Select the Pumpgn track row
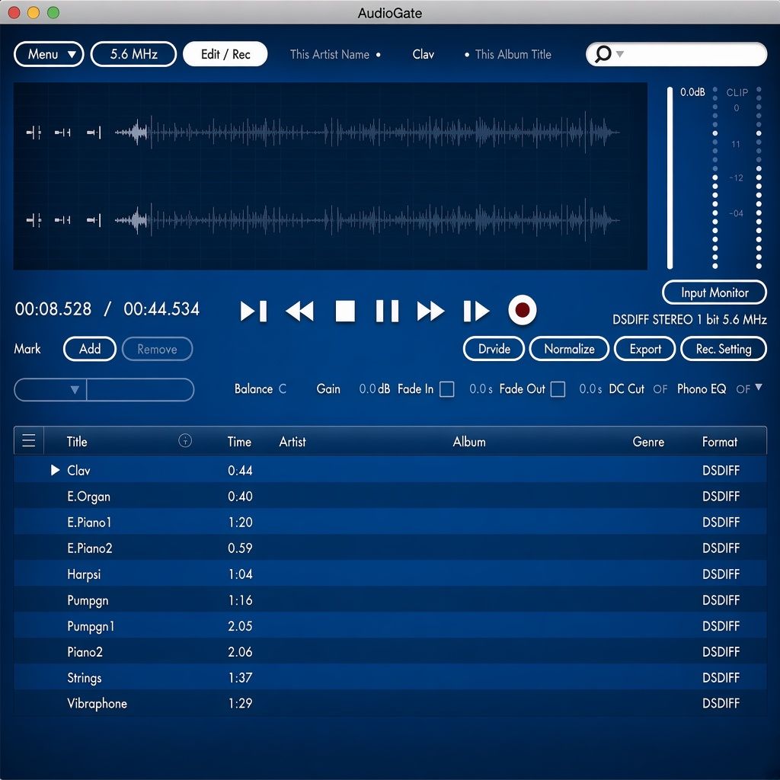The height and width of the screenshot is (780, 780). pos(390,600)
